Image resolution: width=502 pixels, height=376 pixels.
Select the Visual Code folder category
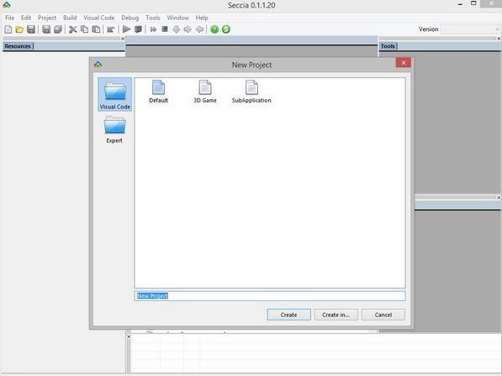pos(115,94)
